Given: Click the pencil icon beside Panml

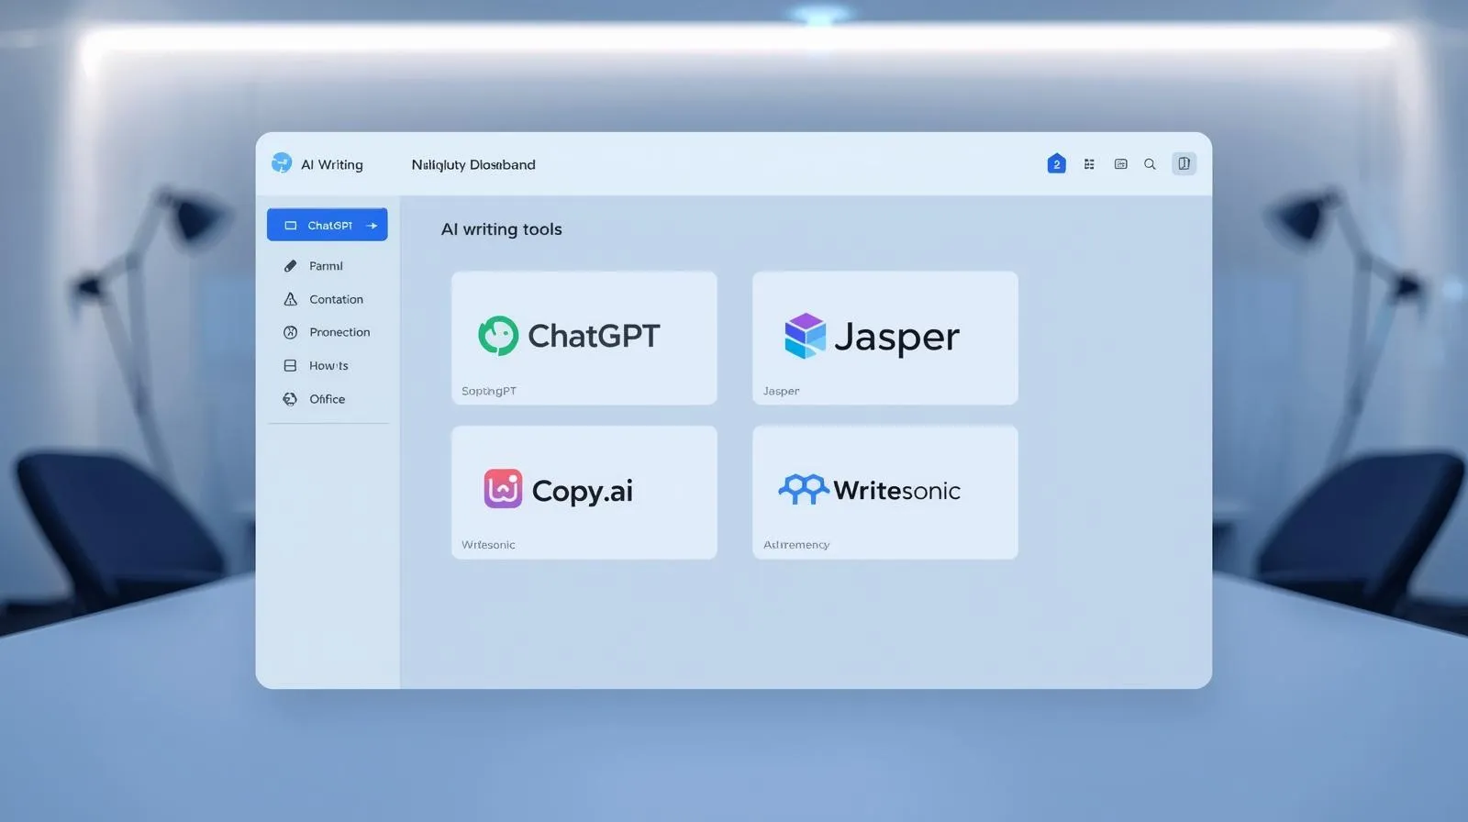Looking at the screenshot, I should click(x=290, y=266).
